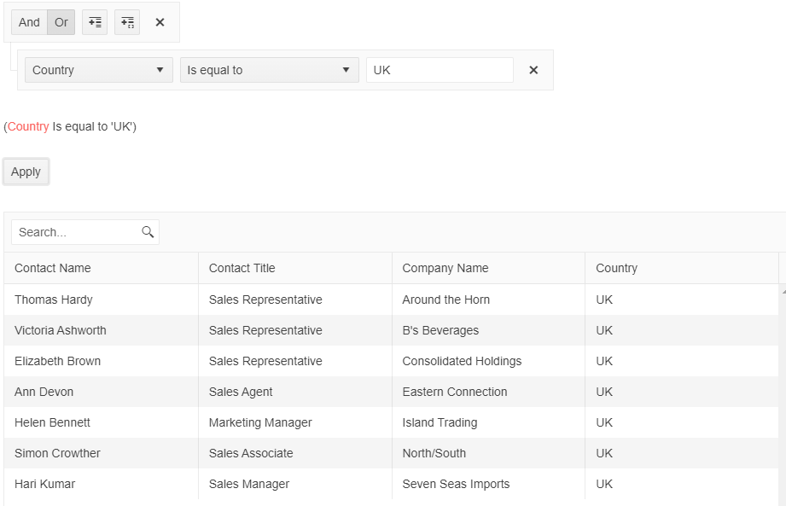This screenshot has height=506, width=786.
Task: Sort by the Contact Title column header
Action: tap(242, 268)
